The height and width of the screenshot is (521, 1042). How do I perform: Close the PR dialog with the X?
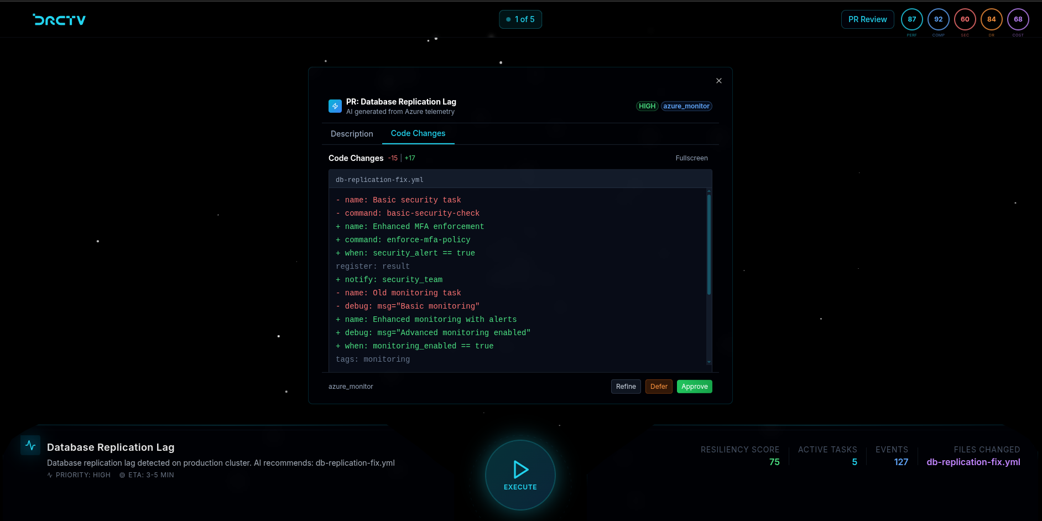719,81
